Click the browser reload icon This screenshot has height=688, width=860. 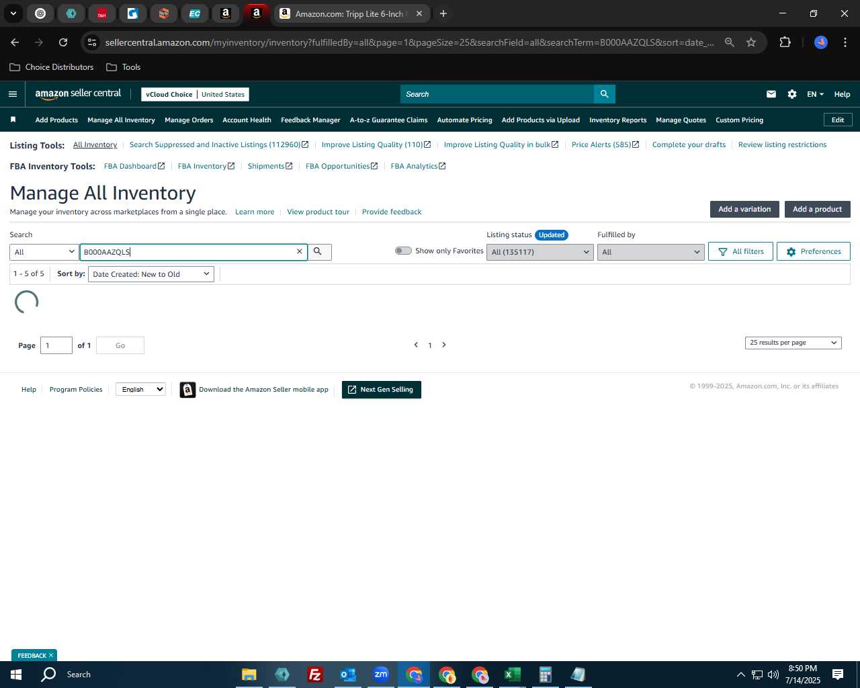[63, 42]
